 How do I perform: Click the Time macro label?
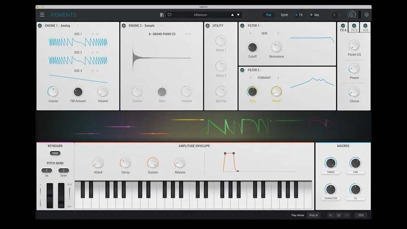(355, 172)
